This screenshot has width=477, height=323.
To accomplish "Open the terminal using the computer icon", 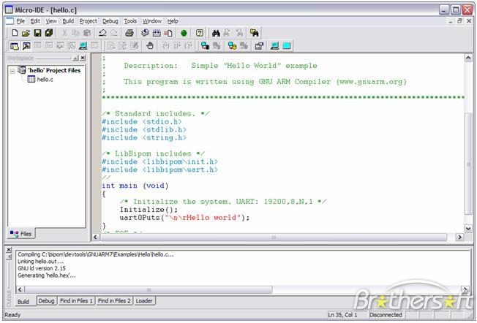I will 83,46.
